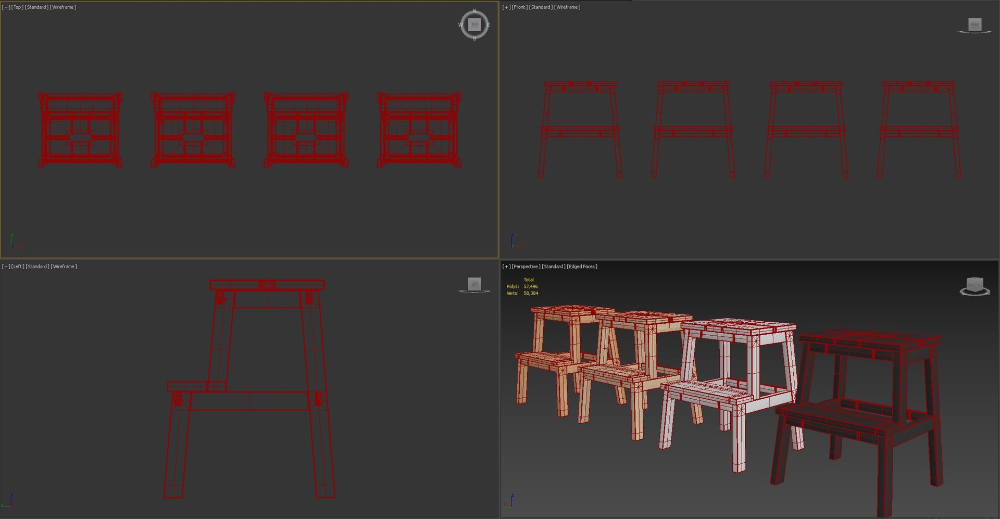
Task: Open the [+] general menu in Left viewport
Action: coord(6,267)
